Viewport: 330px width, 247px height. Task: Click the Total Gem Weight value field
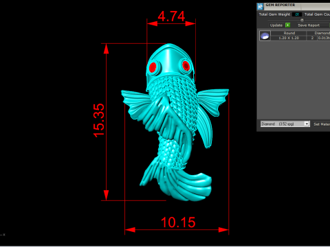[x=297, y=14]
